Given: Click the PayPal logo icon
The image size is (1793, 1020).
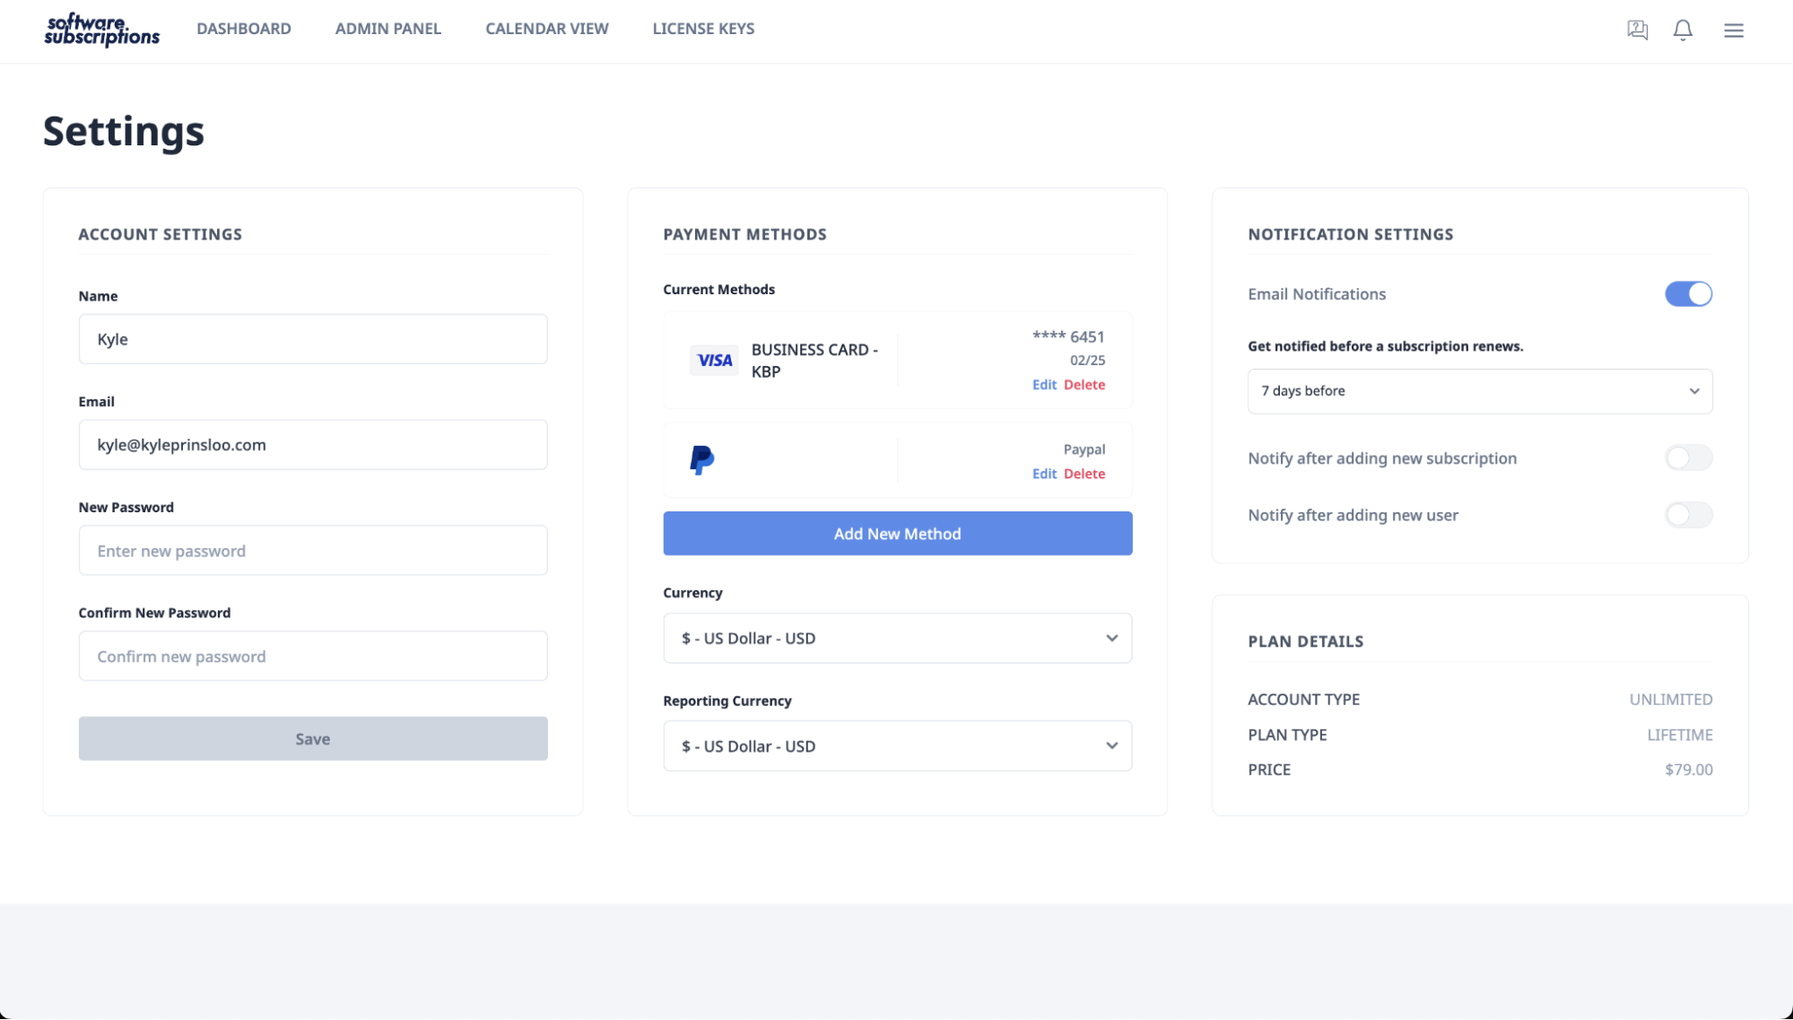Looking at the screenshot, I should click(x=702, y=459).
